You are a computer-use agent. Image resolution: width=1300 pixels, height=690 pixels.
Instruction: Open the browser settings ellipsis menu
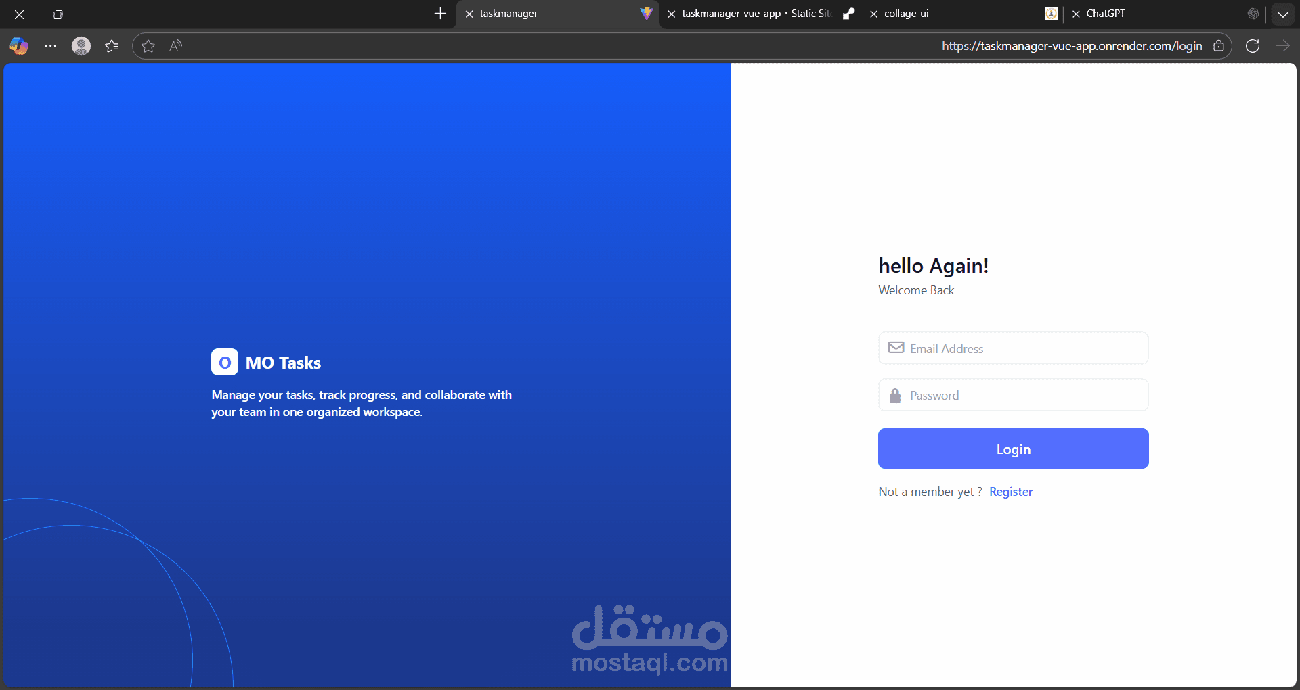click(51, 46)
